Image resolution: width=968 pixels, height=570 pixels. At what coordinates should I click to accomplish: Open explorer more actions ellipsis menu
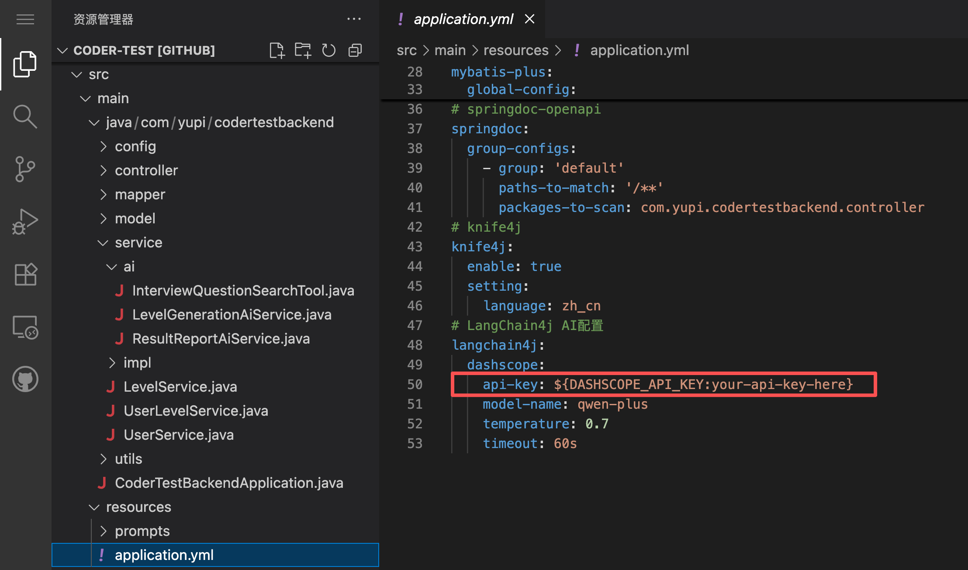click(354, 19)
